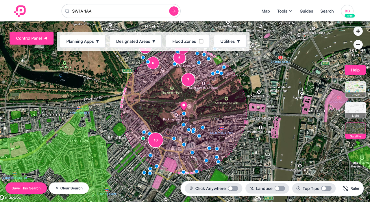Switch to Light map style thumbnail
Screen dimensions: 370x202
[356, 110]
